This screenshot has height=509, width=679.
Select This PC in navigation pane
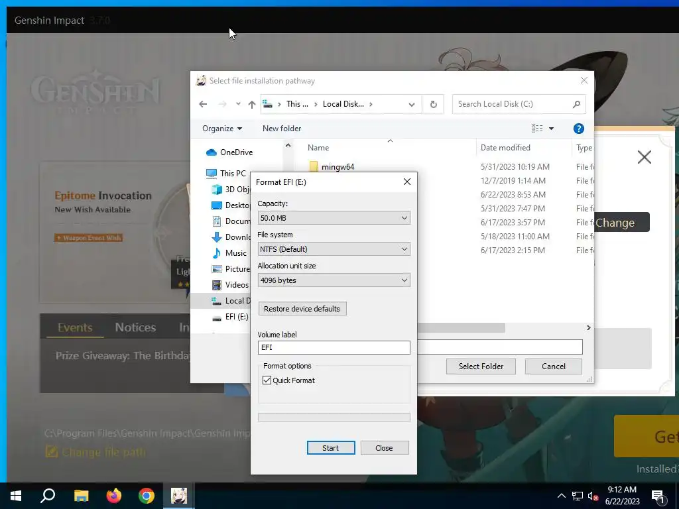225,174
